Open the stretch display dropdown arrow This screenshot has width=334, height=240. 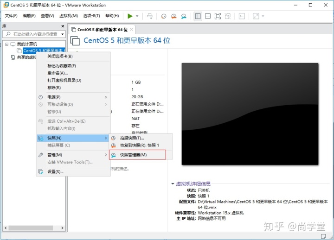tap(263, 16)
